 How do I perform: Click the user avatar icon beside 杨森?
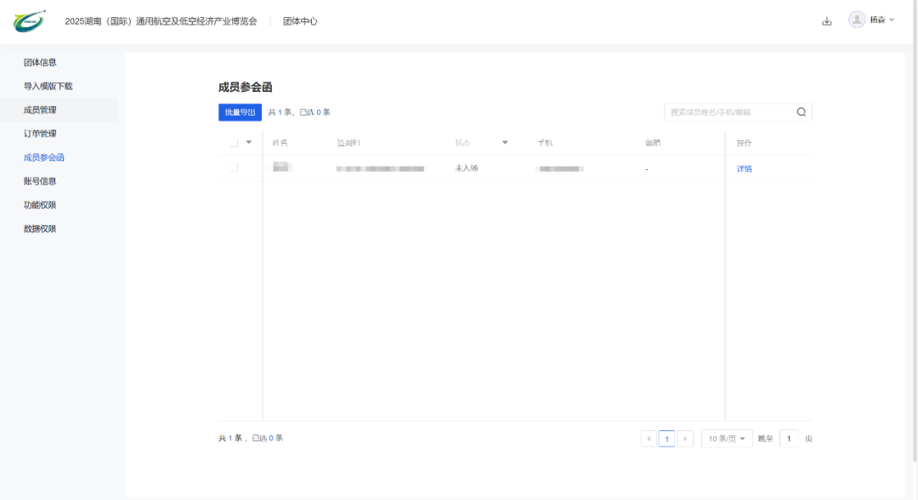pyautogui.click(x=857, y=20)
